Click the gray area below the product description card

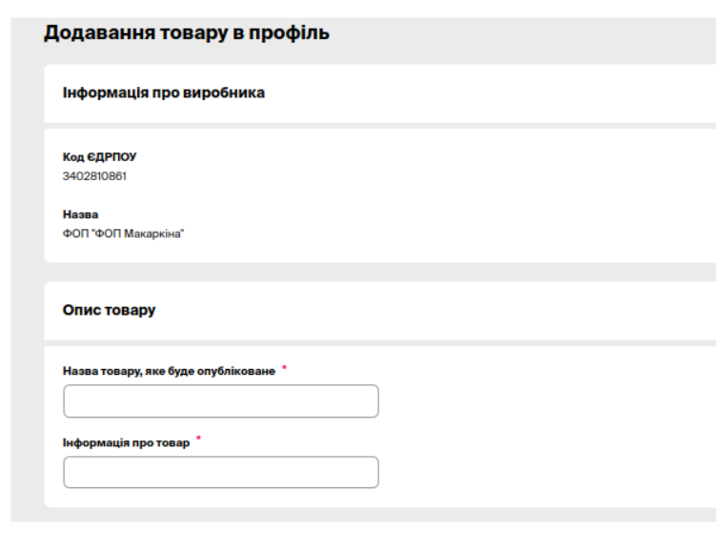click(x=381, y=515)
